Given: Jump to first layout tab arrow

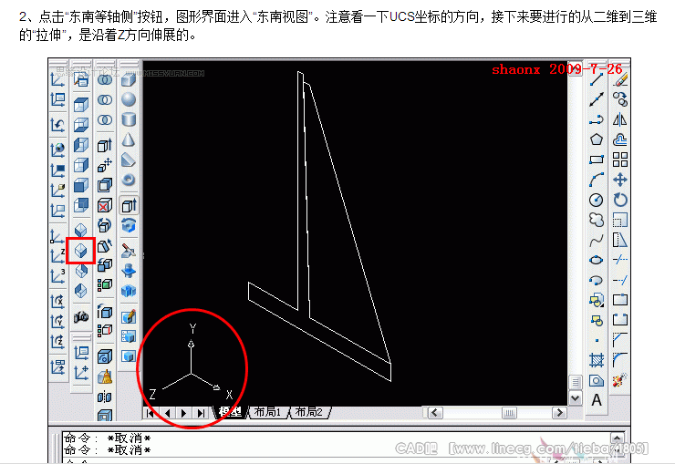Looking at the screenshot, I should coord(151,413).
